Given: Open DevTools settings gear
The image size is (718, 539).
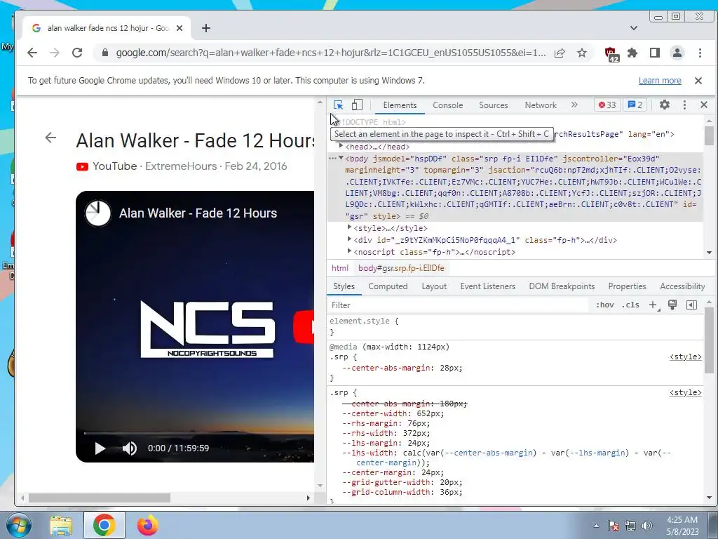Looking at the screenshot, I should (x=665, y=105).
